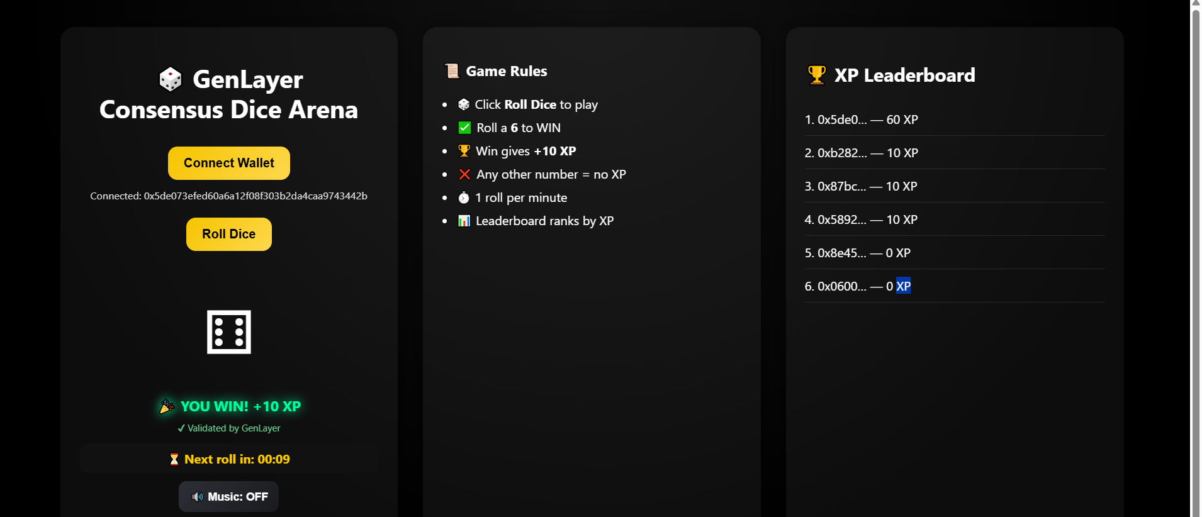This screenshot has height=517, width=1202.
Task: Select the green checkmark next to Roll a 6 rule
Action: coord(464,128)
